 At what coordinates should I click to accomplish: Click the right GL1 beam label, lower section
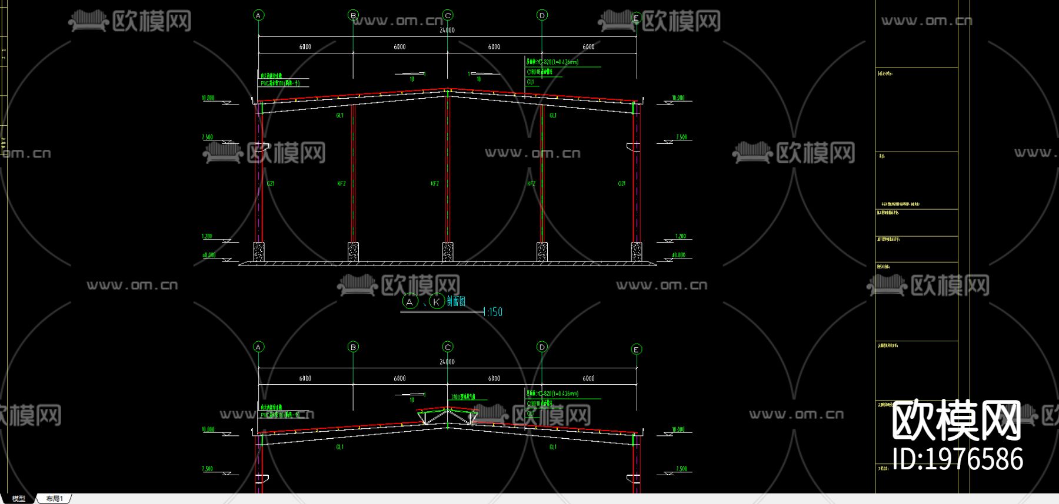(x=553, y=447)
